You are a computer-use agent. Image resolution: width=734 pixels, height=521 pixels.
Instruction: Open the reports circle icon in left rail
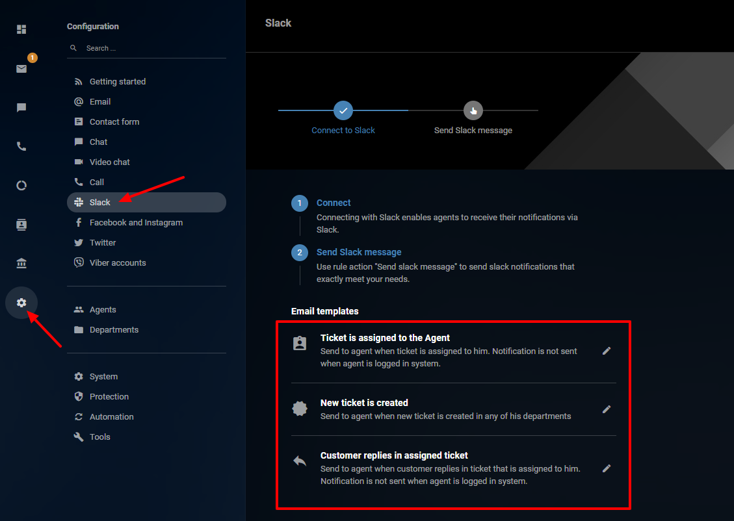(21, 186)
